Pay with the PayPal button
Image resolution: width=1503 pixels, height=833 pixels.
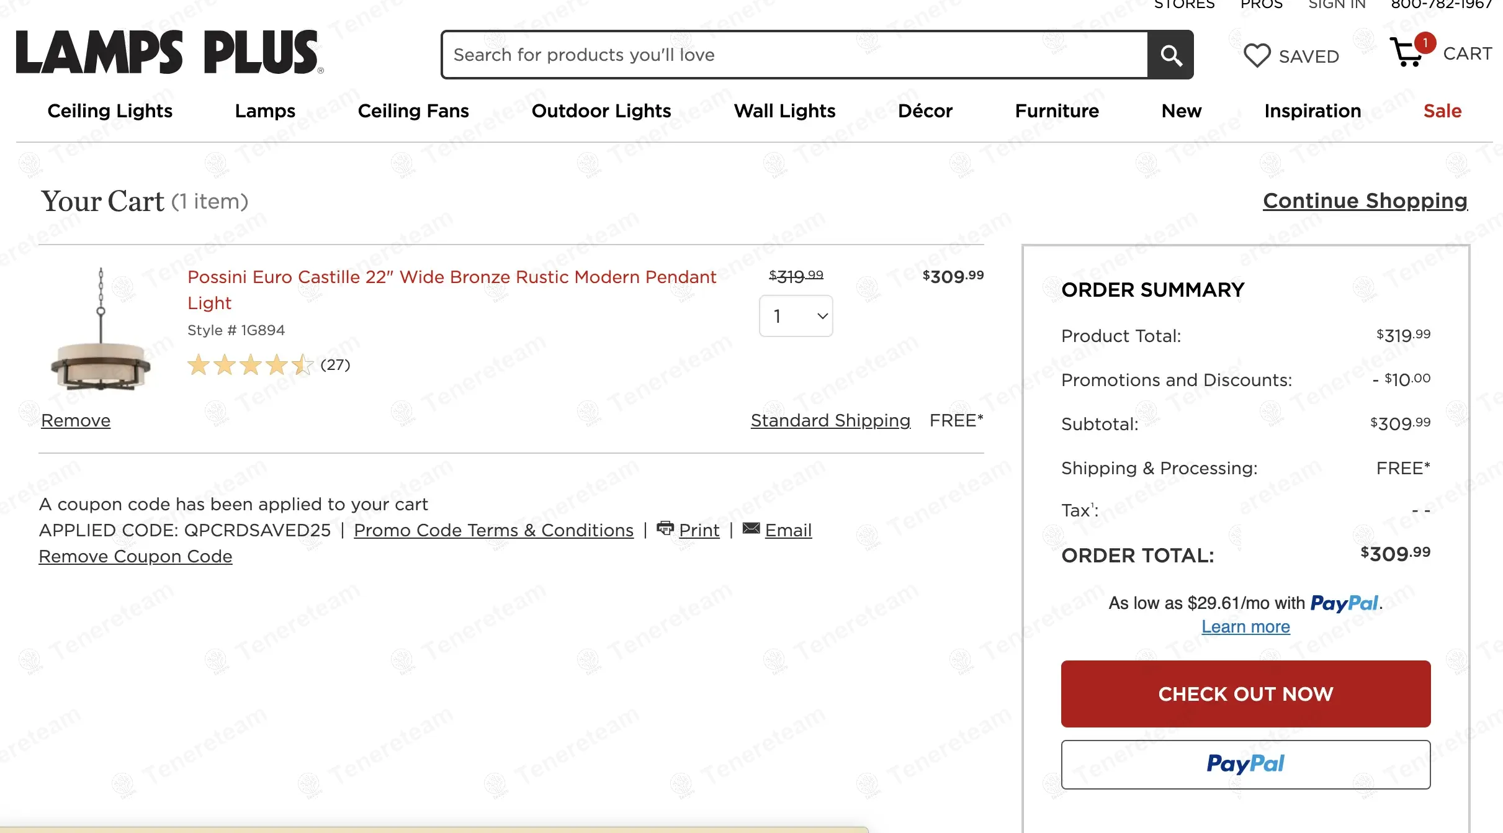(x=1245, y=764)
